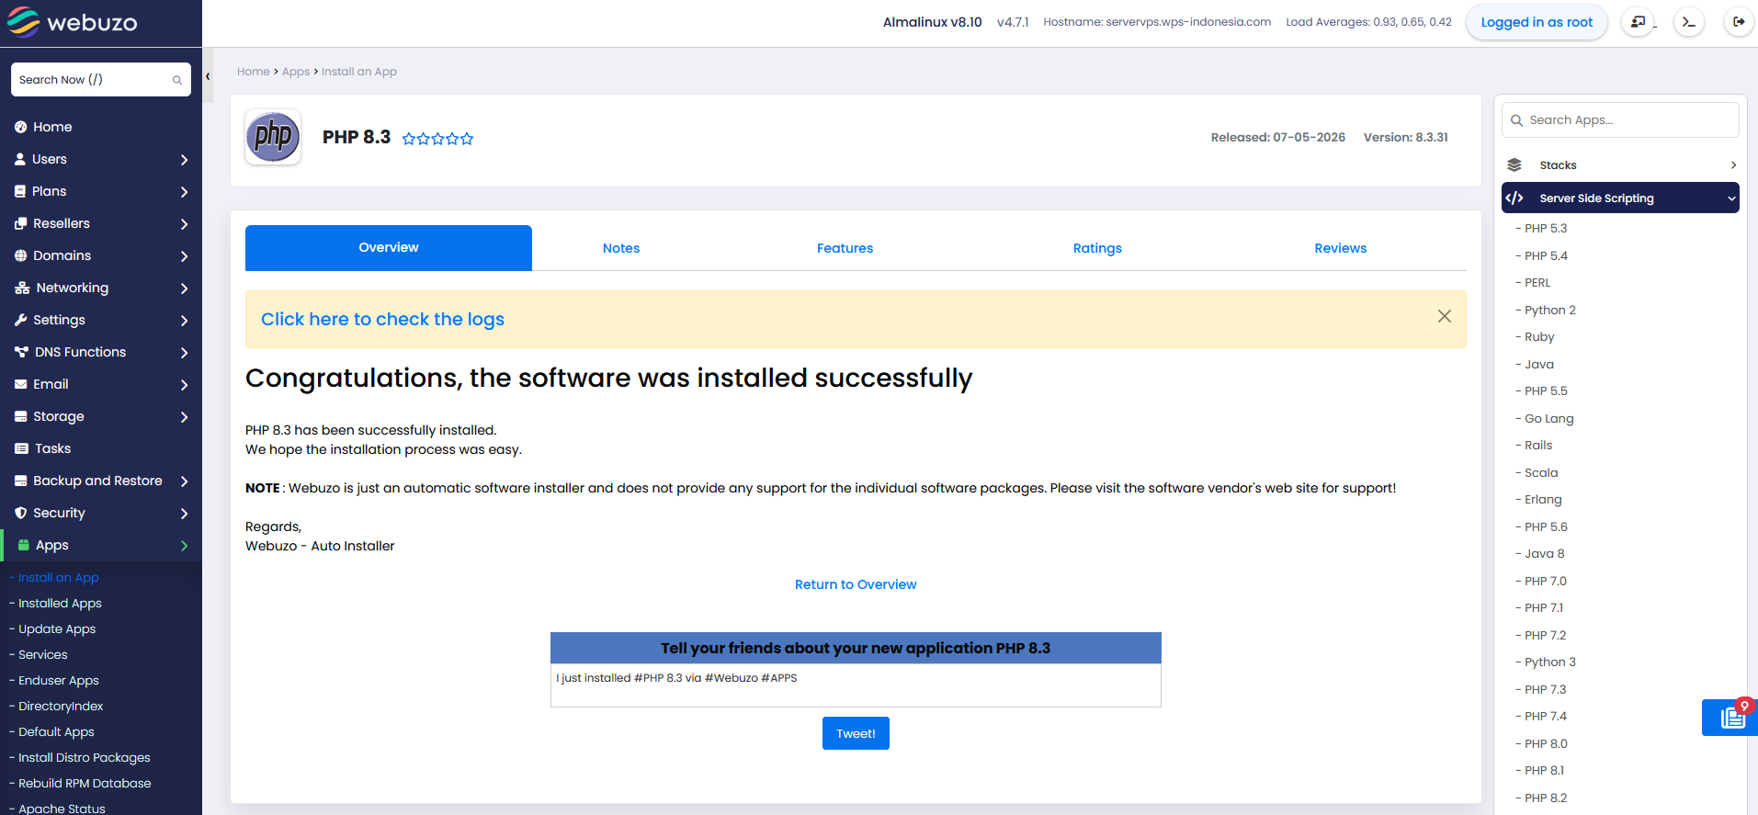
Task: Expand the Networking menu chevron
Action: click(184, 289)
